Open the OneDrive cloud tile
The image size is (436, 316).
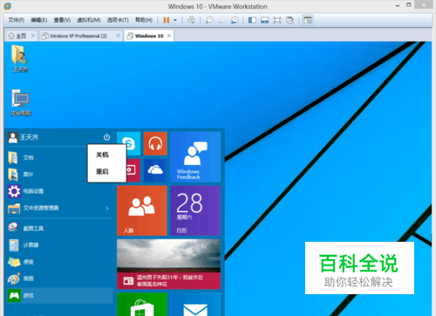pyautogui.click(x=155, y=170)
